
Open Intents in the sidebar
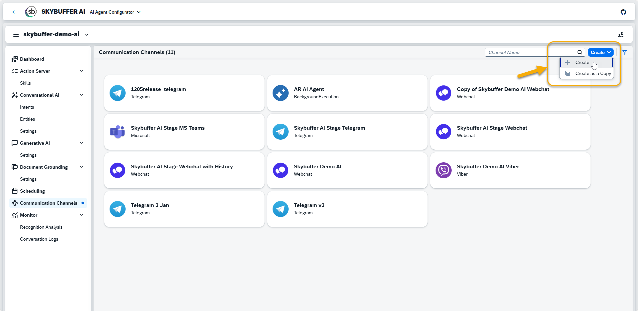[27, 107]
